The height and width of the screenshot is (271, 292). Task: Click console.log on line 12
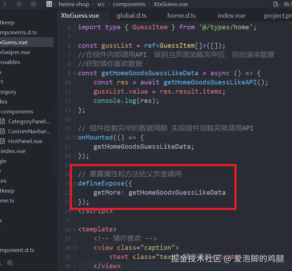pos(115,101)
